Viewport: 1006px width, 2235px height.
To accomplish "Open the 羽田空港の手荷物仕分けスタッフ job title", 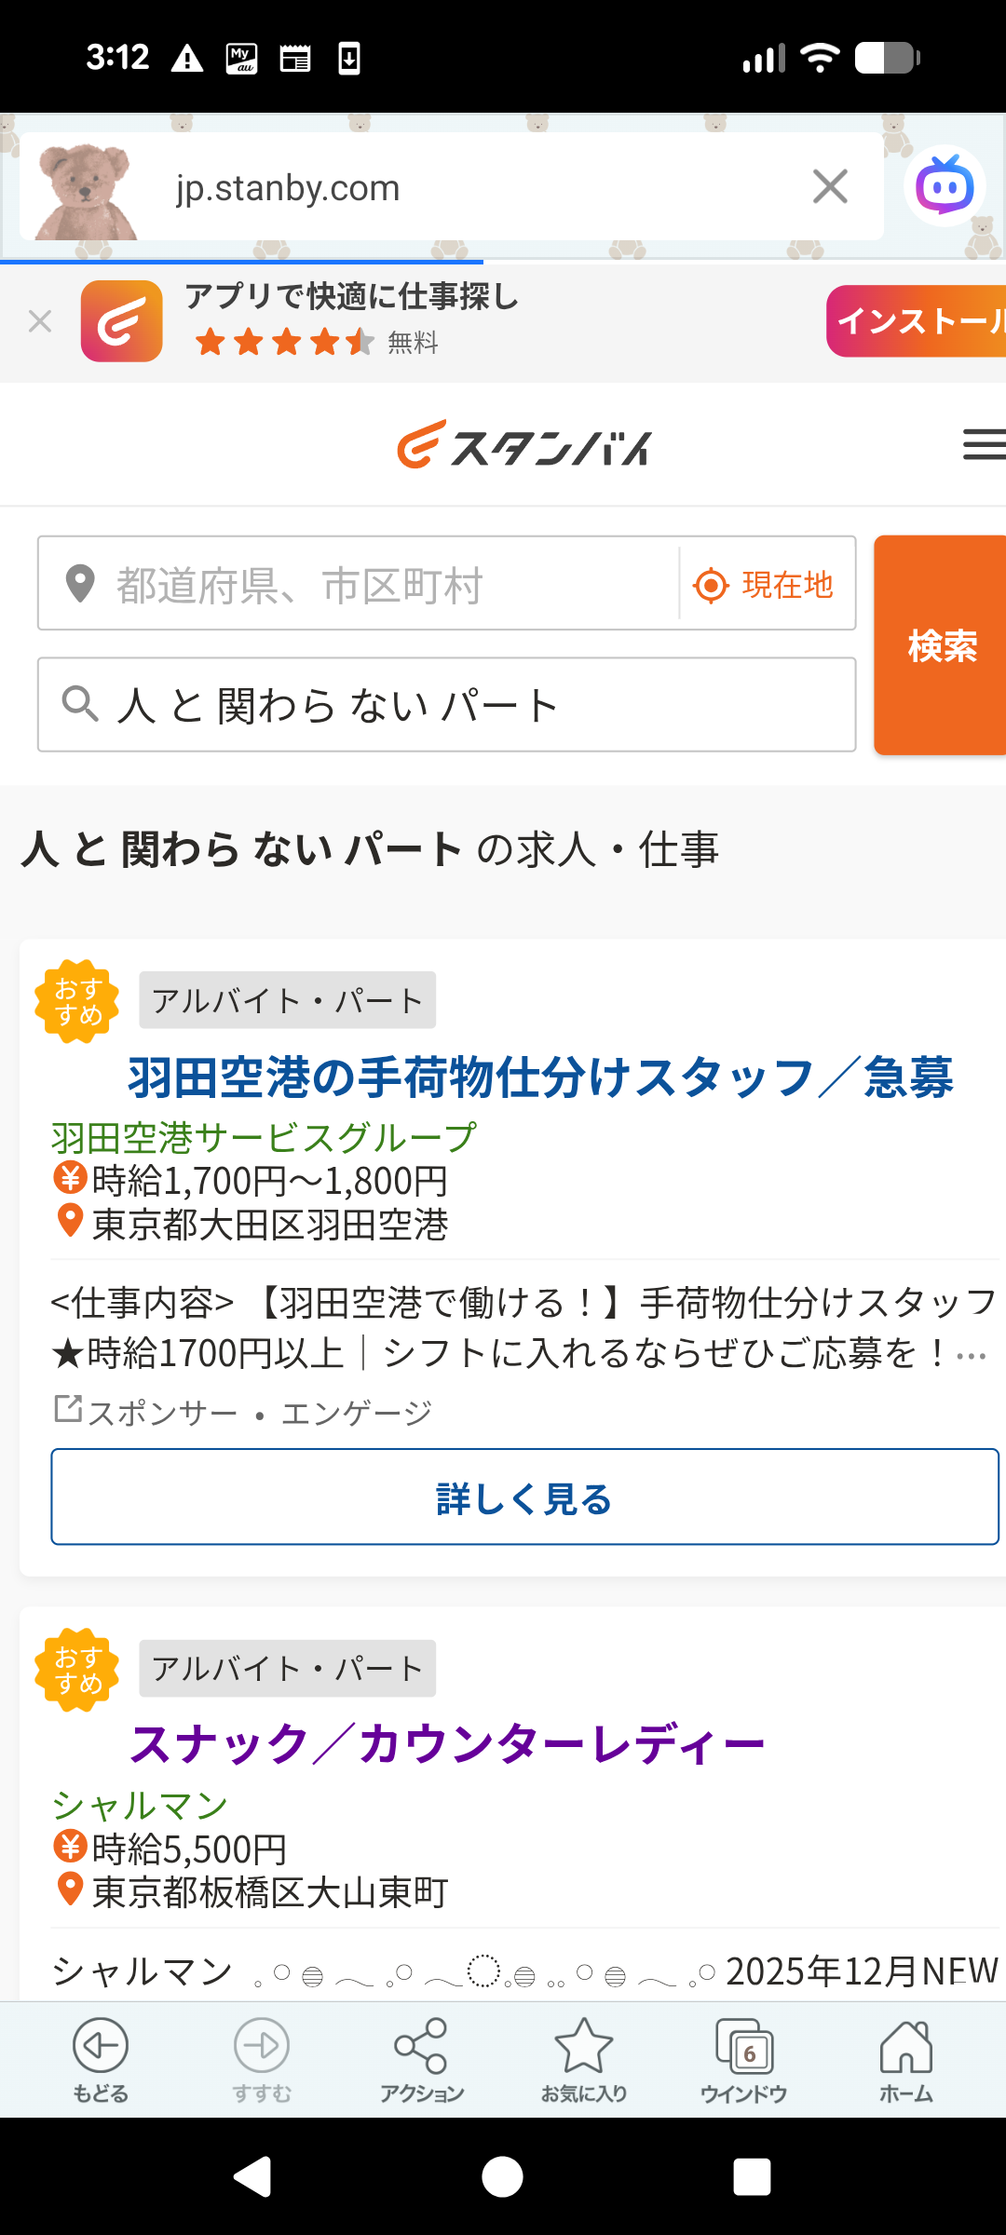I will [x=540, y=1077].
